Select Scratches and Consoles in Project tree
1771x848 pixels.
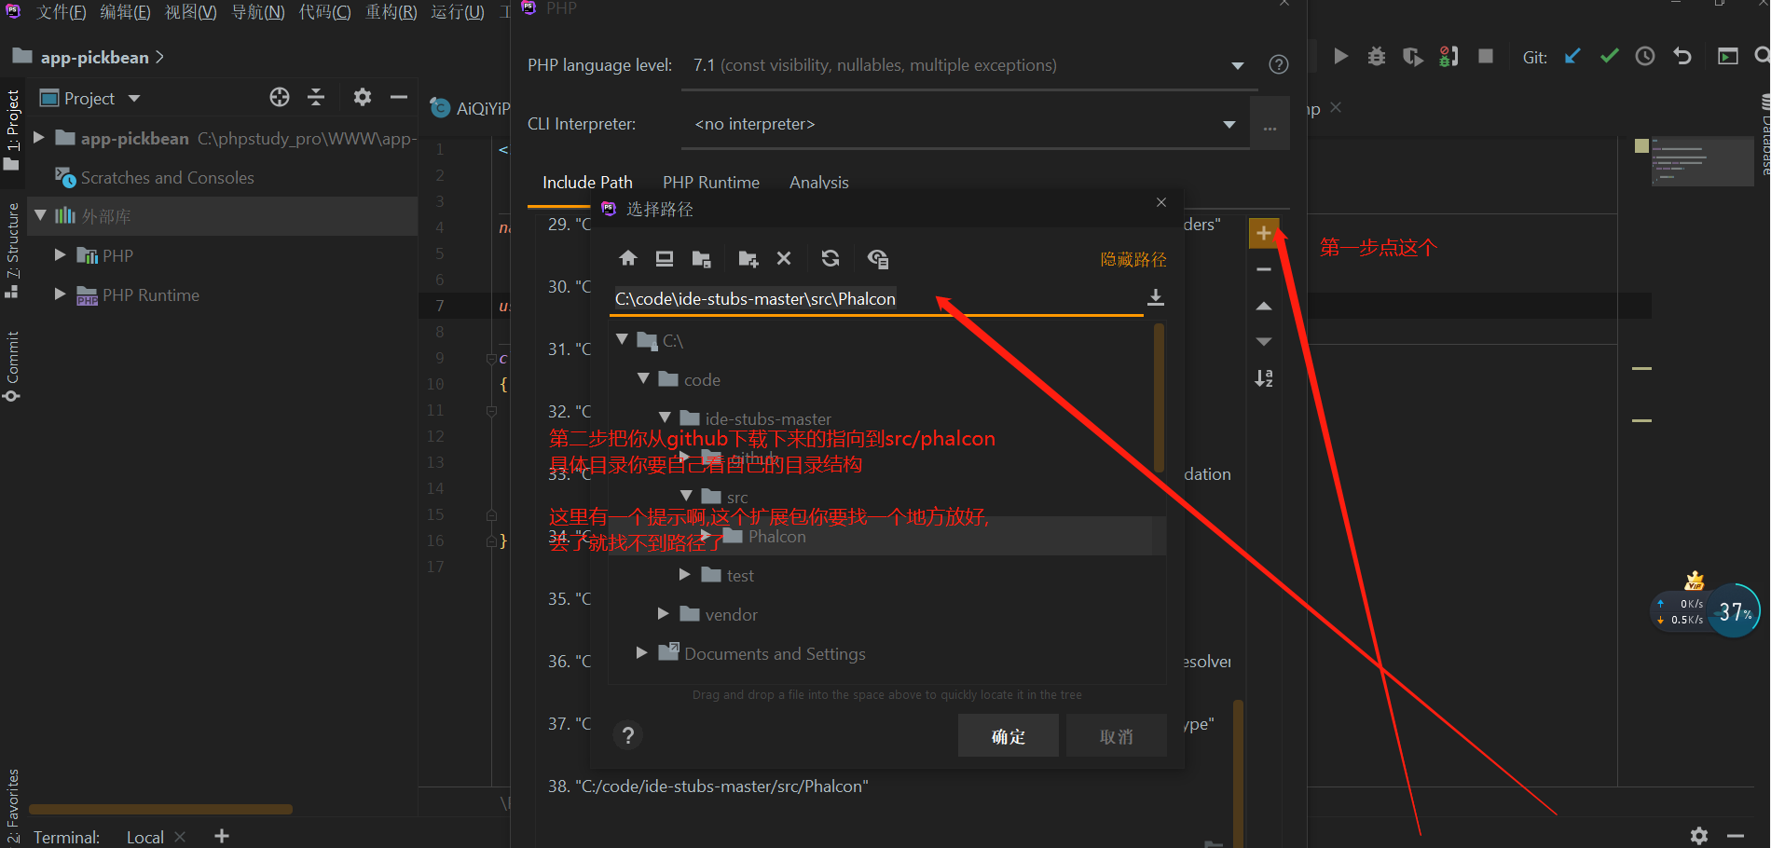tap(167, 177)
